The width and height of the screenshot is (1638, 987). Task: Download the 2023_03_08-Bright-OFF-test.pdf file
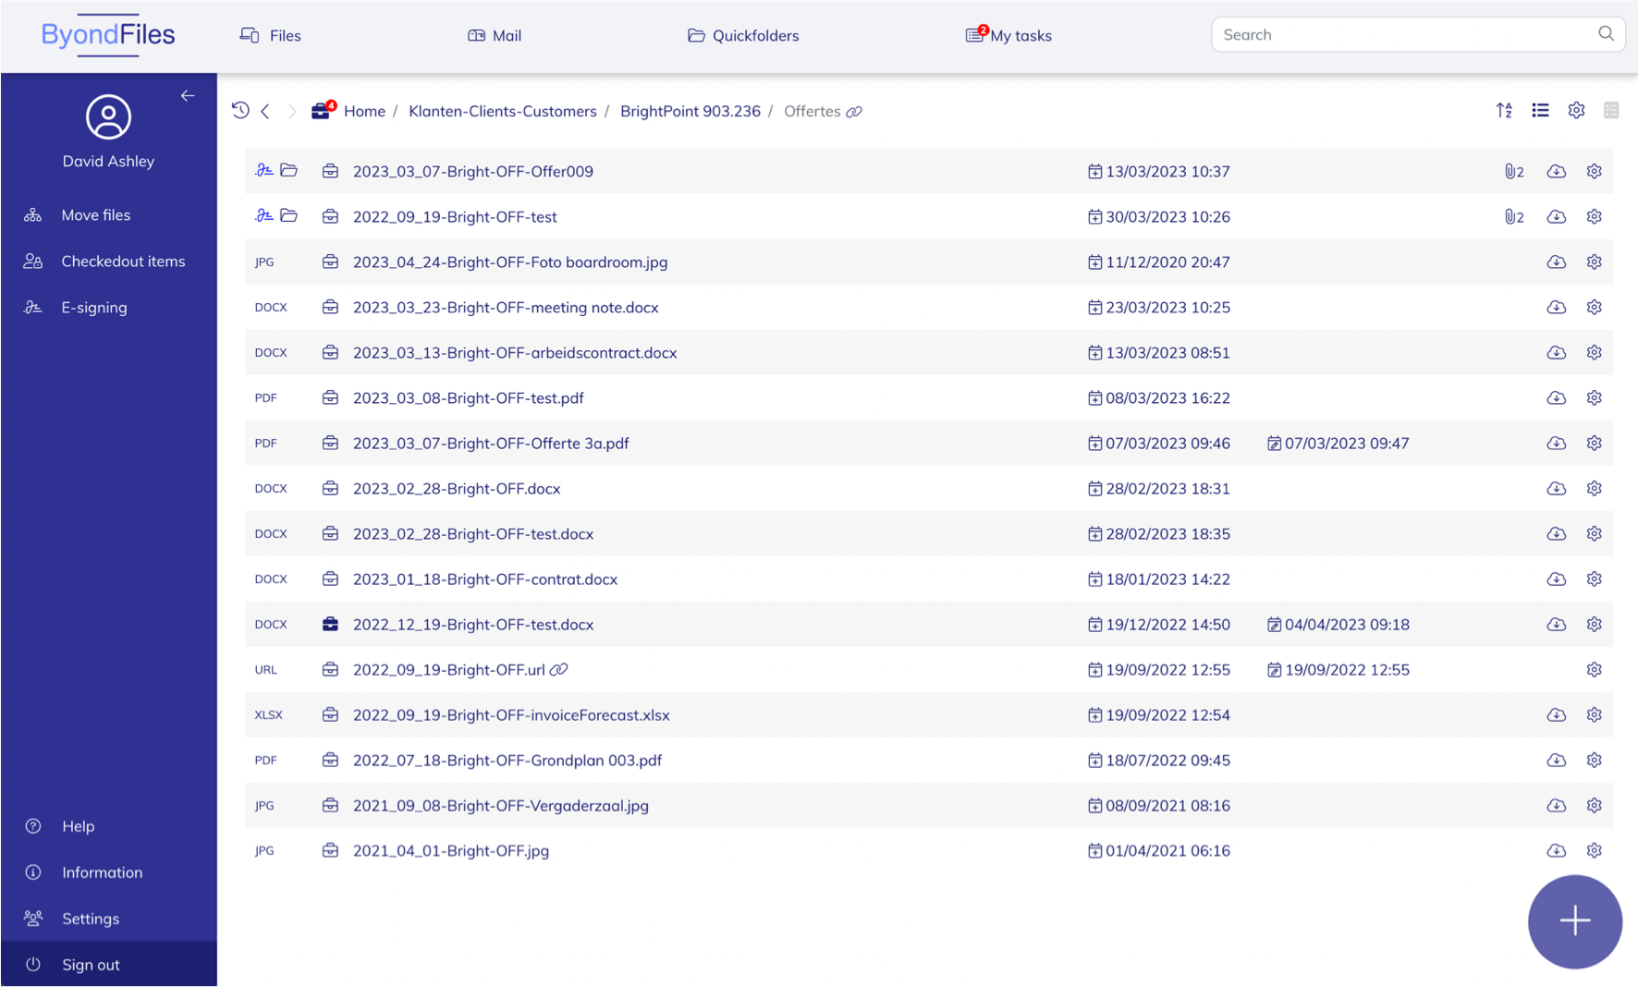(1556, 398)
